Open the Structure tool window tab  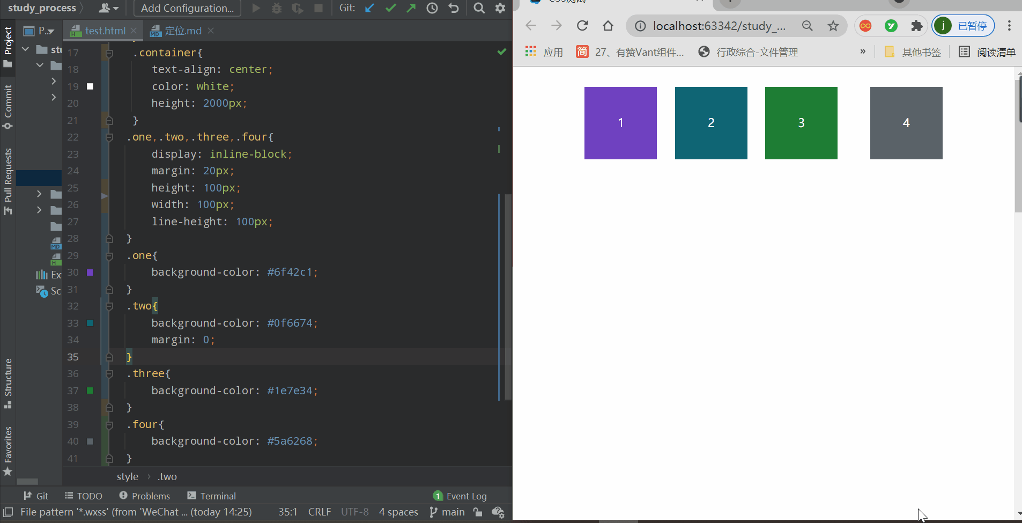point(8,383)
